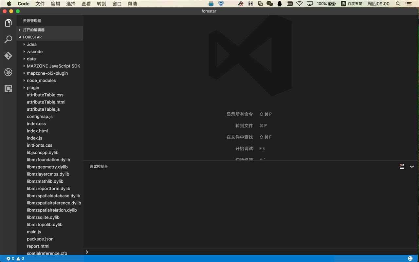
Task: Click the keyboard-style icon beside the Wi-Fi icon
Action: click(x=289, y=4)
